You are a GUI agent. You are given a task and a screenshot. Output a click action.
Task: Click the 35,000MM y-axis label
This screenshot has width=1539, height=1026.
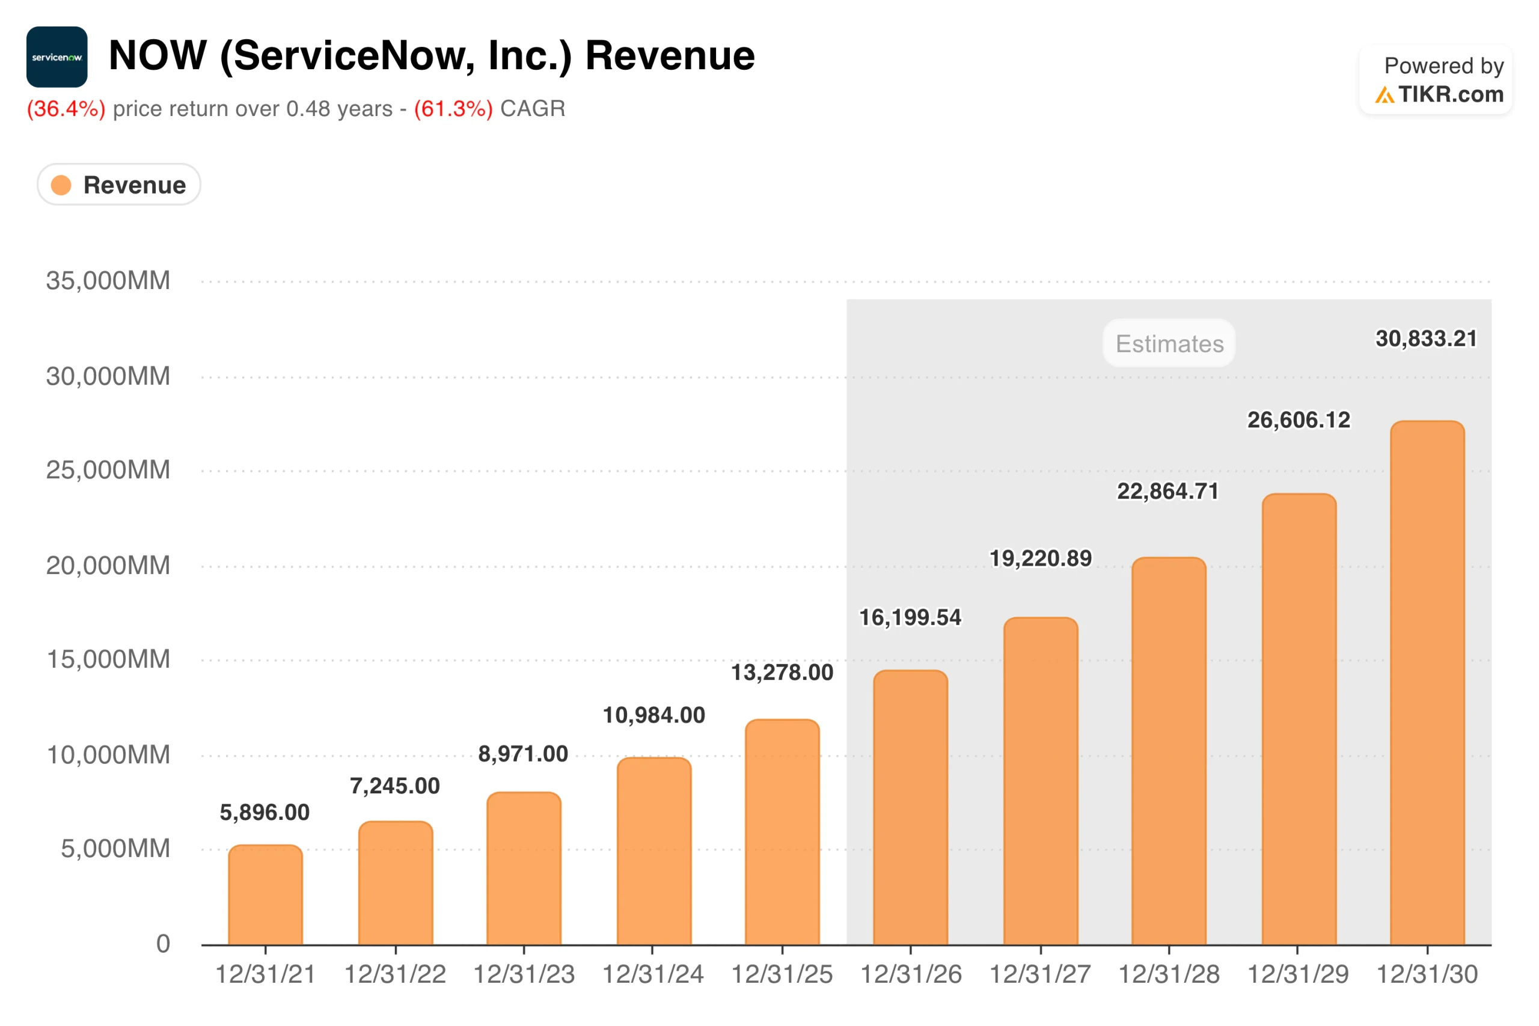coord(108,281)
